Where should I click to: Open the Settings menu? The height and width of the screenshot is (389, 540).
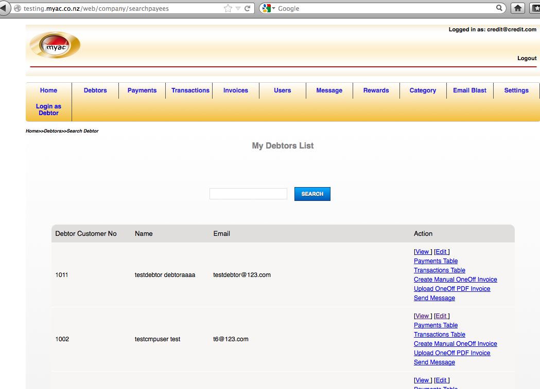click(516, 90)
